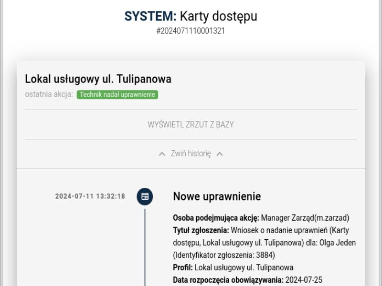Select the Lokal usługowy ul. Tulipanowa card title
This screenshot has width=382, height=286.
[98, 79]
